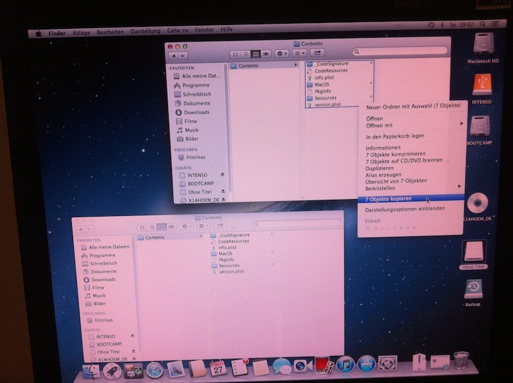This screenshot has width=513, height=383.
Task: Click the share button in top Finder toolbar
Action: (x=317, y=54)
